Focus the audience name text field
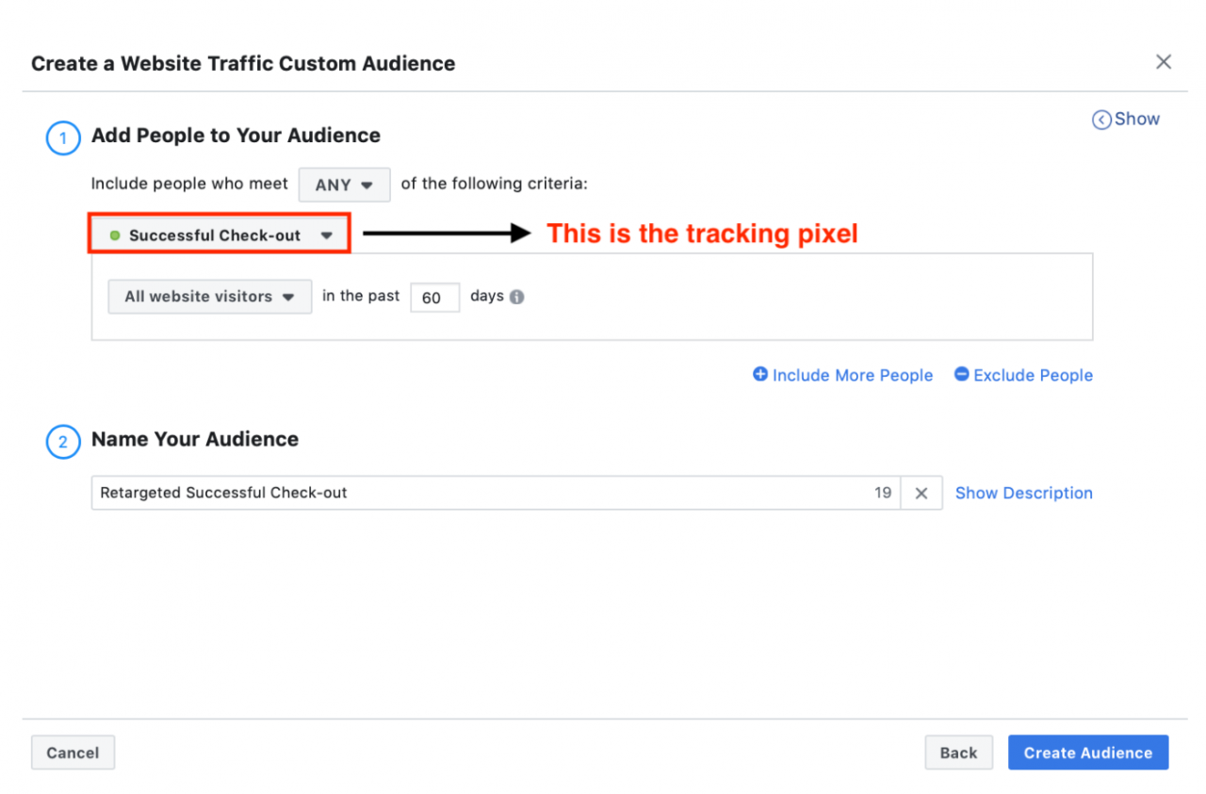The height and width of the screenshot is (794, 1206). (x=471, y=493)
